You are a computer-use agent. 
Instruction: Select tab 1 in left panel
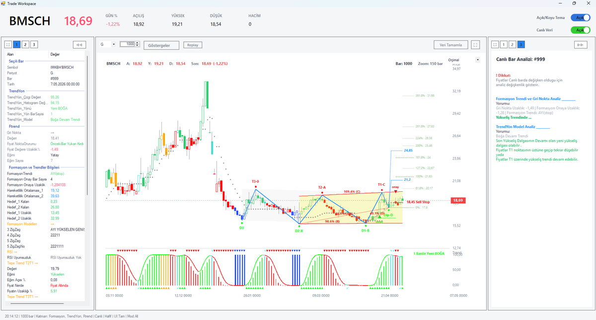coord(17,44)
